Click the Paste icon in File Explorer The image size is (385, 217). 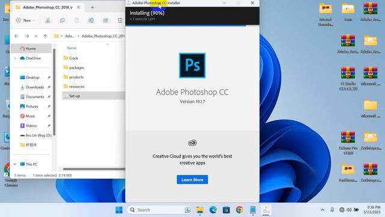point(76,20)
